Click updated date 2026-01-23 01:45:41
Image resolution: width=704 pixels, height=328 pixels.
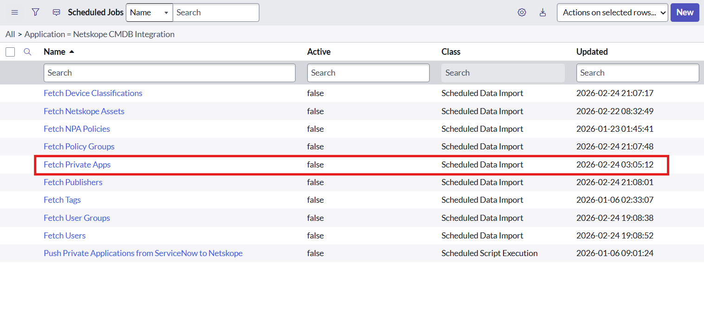coord(615,129)
